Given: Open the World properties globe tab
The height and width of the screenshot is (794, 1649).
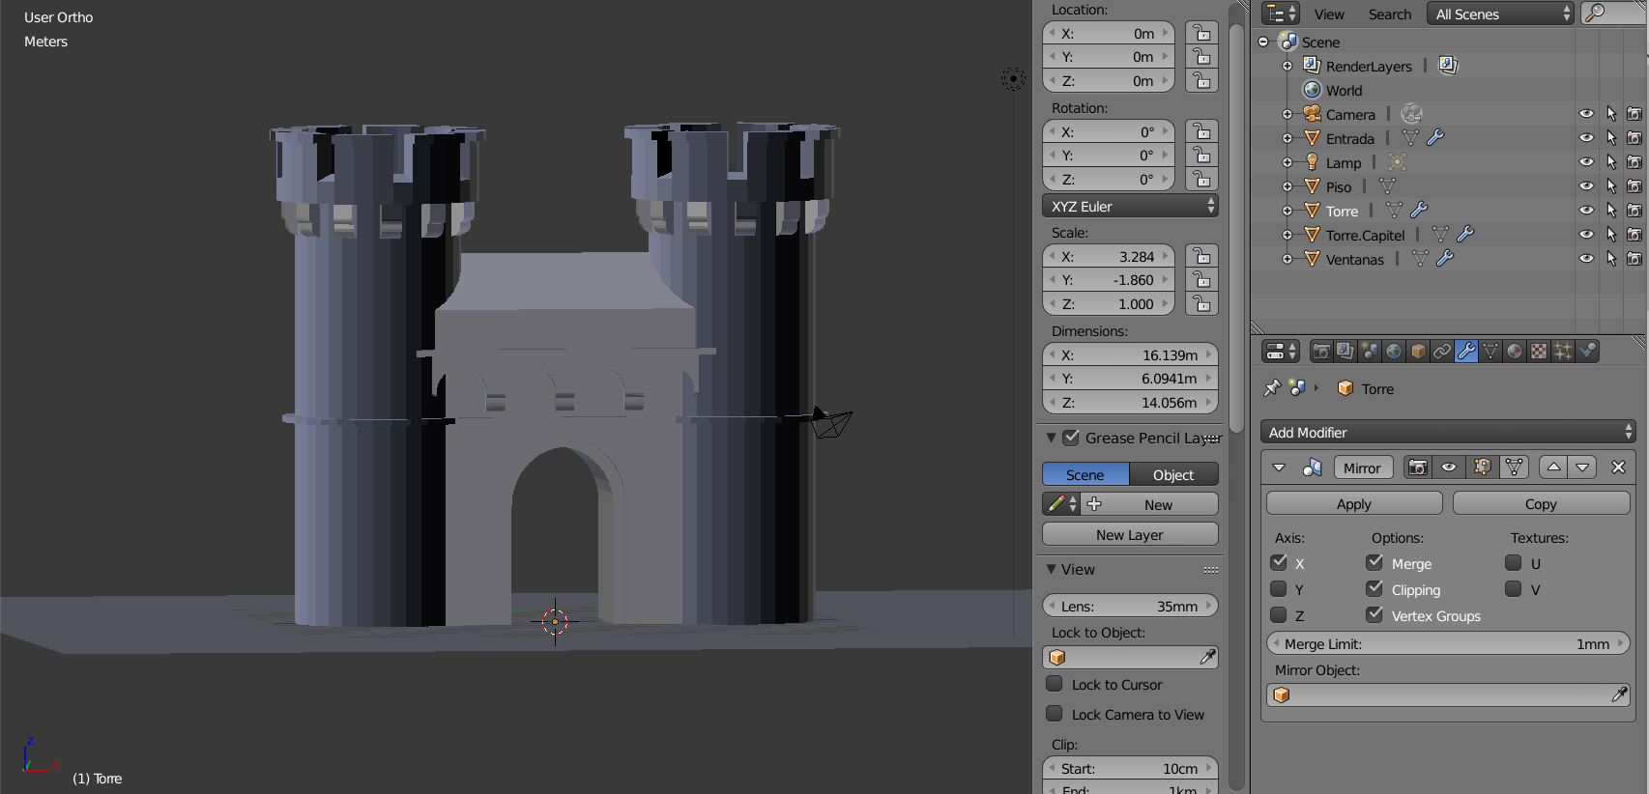Looking at the screenshot, I should [1394, 352].
